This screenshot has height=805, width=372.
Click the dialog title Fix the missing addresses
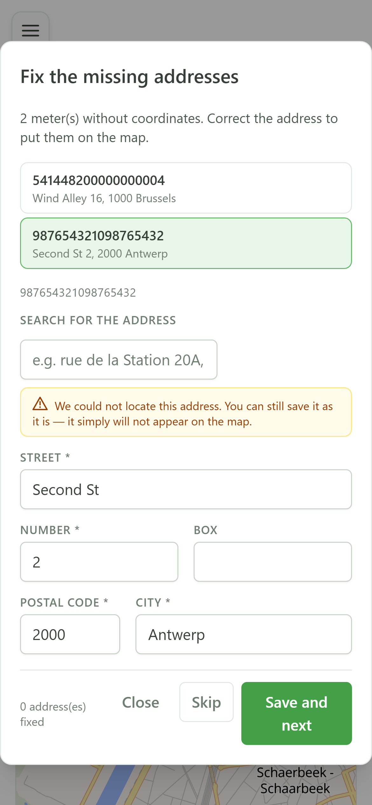129,77
